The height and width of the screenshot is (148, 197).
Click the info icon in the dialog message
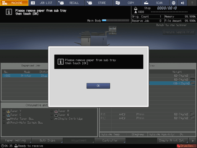coord(61,62)
